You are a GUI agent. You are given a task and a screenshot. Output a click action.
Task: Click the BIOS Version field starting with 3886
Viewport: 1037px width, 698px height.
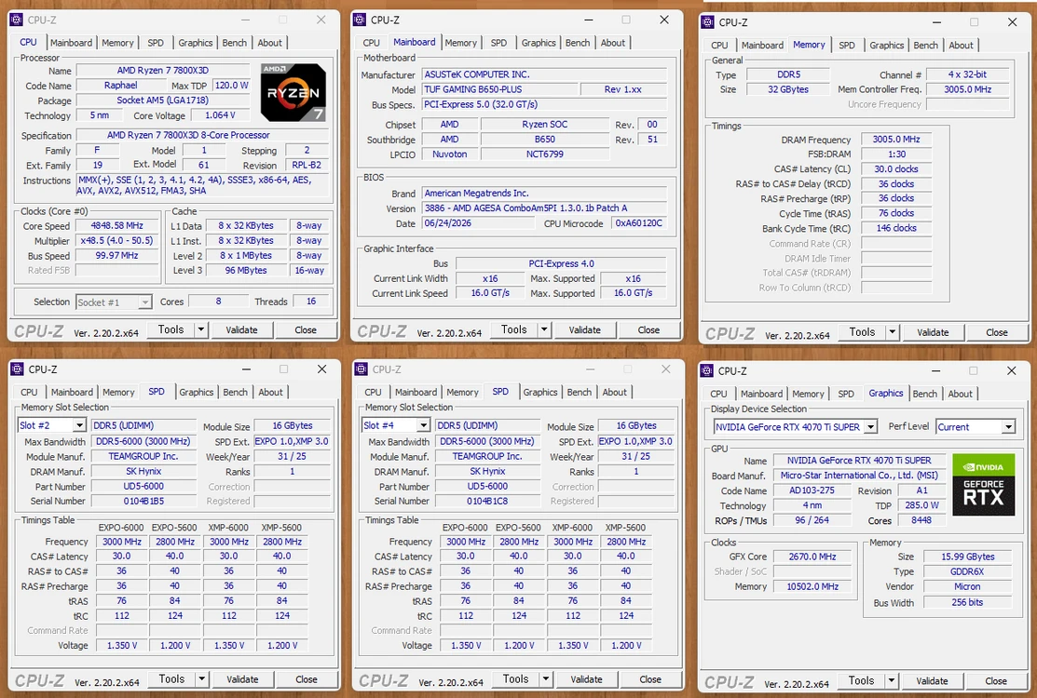[544, 208]
